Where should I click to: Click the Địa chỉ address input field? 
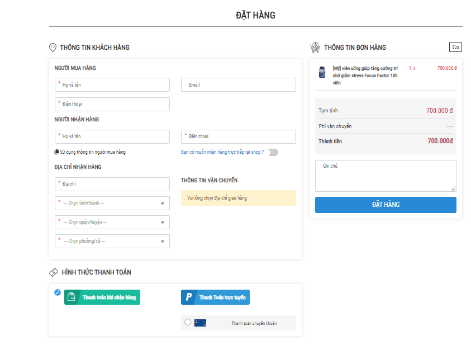point(112,184)
